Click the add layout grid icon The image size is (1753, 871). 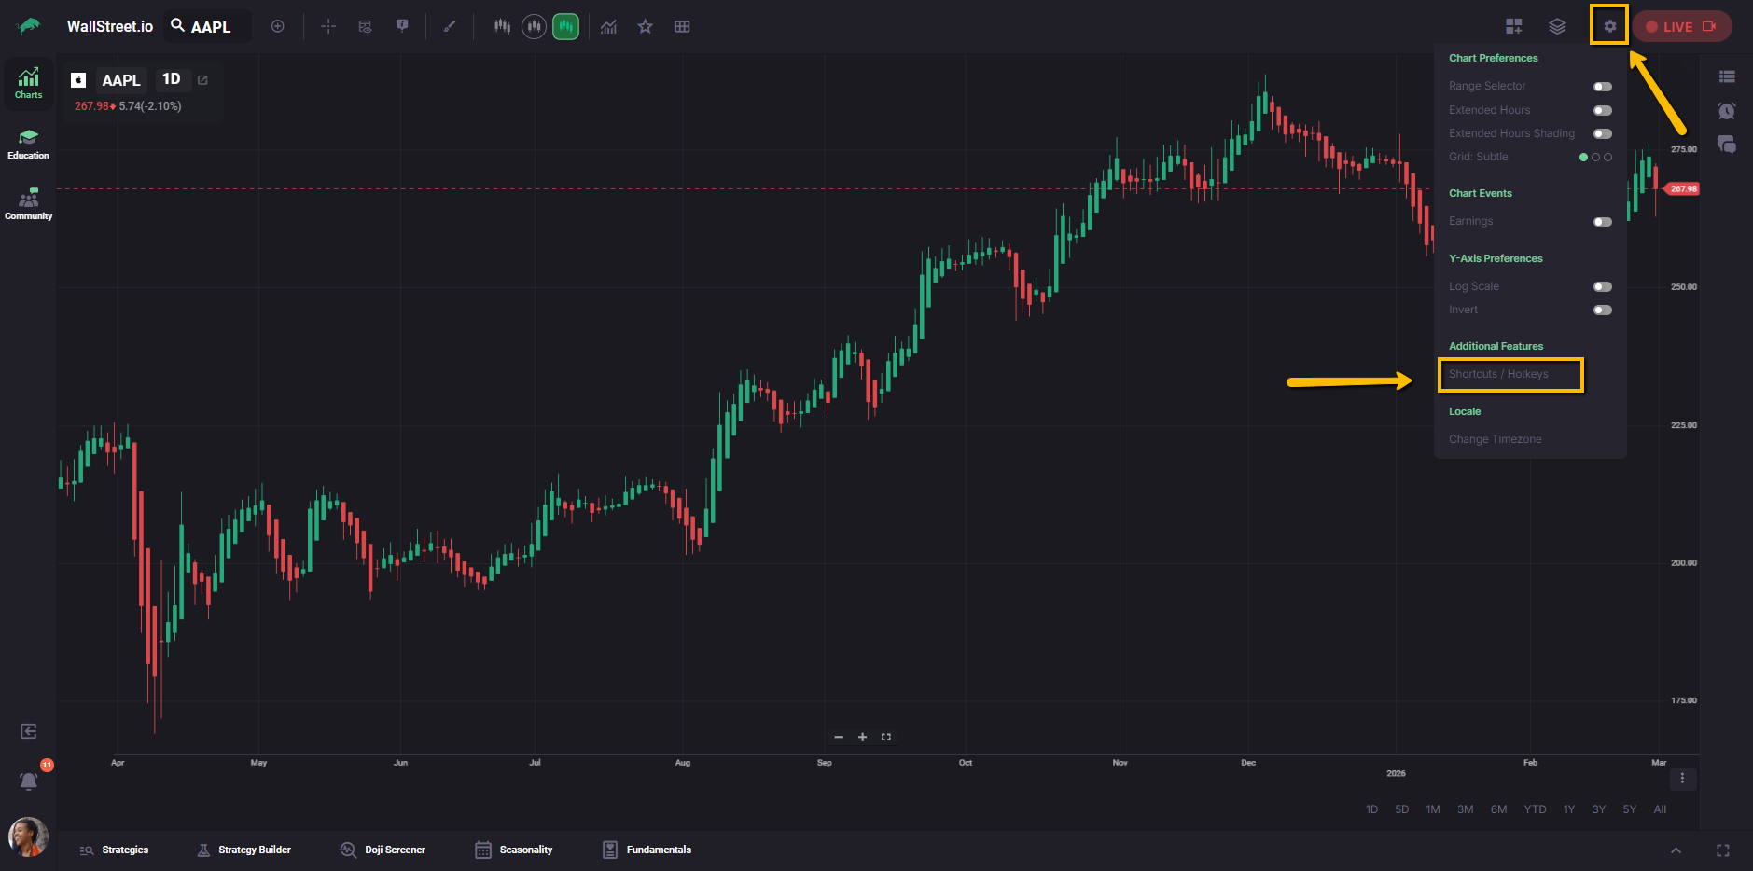pyautogui.click(x=1513, y=26)
